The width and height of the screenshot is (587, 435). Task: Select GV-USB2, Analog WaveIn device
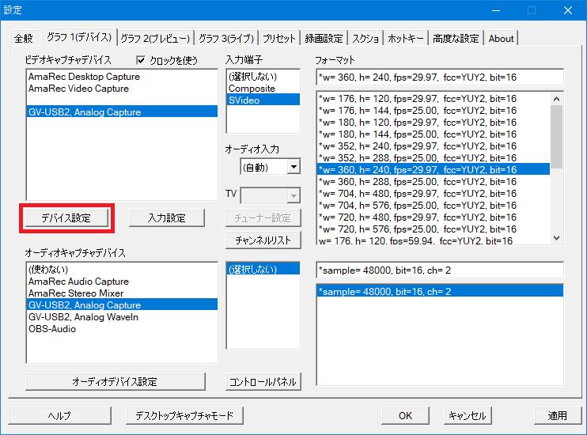[122, 316]
